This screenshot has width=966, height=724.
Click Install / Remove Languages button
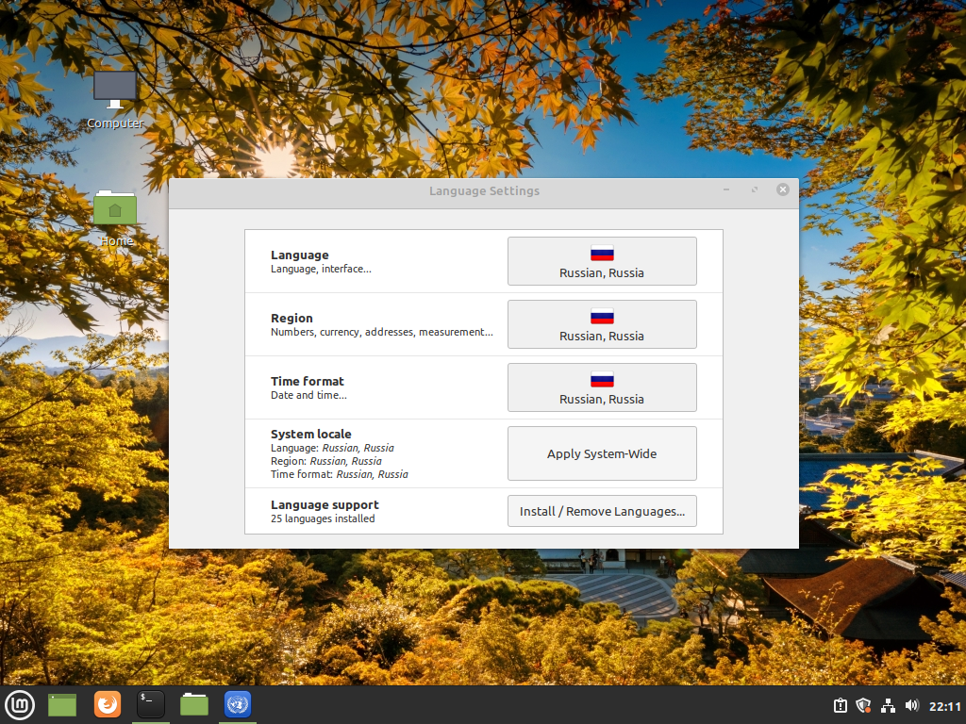click(x=602, y=511)
